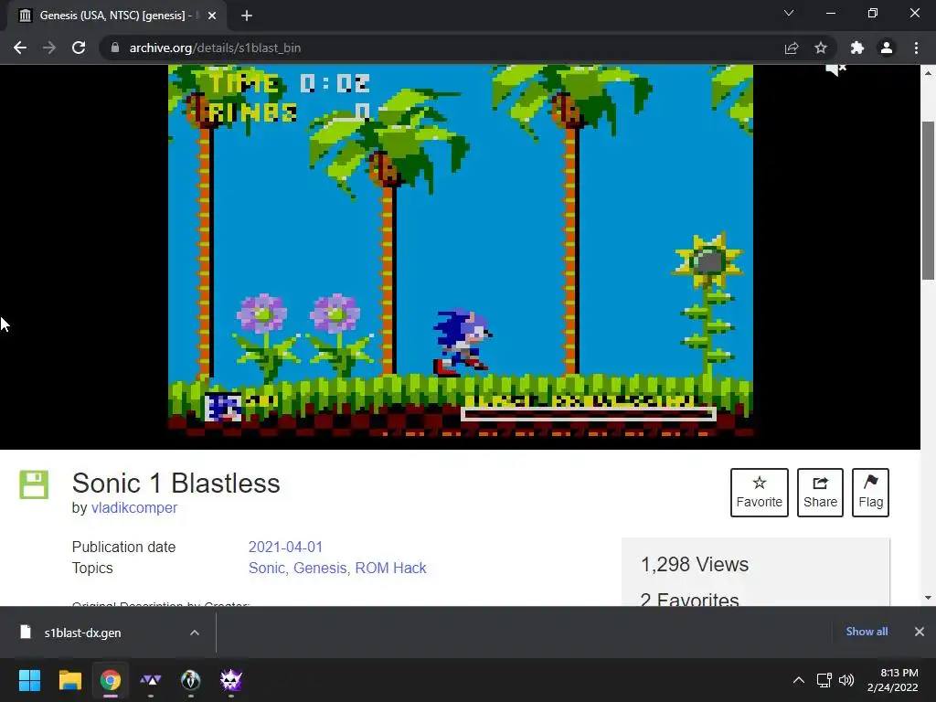Open the triangles app icon in the taskbar
Viewport: 936px width, 702px height.
pos(151,680)
